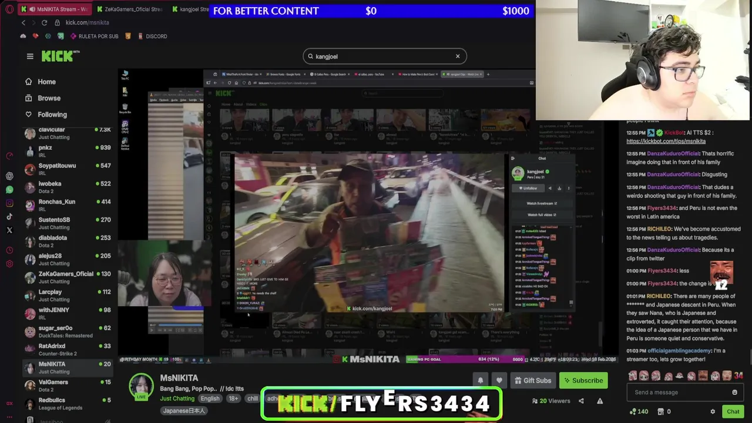Open chat settings gear icon
Screen dimensions: 752x423
coord(713,412)
